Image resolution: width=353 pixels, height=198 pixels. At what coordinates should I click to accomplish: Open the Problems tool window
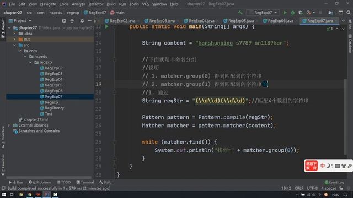[40, 182]
